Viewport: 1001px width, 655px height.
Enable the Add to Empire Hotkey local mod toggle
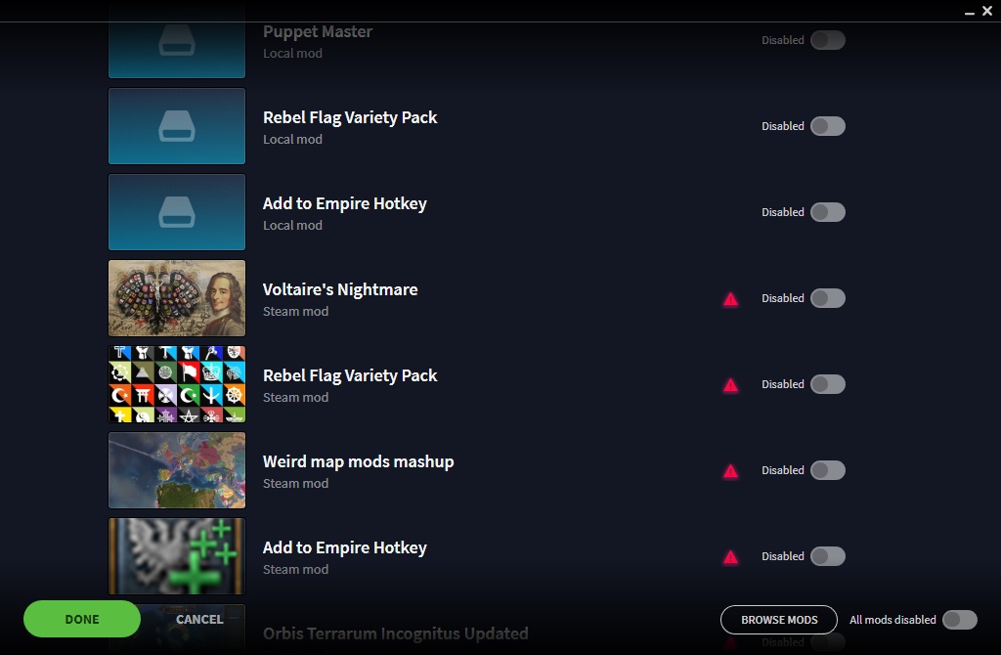point(828,212)
